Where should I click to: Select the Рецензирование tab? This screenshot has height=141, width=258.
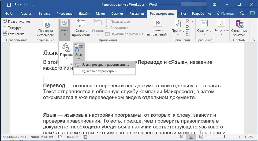click(x=162, y=14)
